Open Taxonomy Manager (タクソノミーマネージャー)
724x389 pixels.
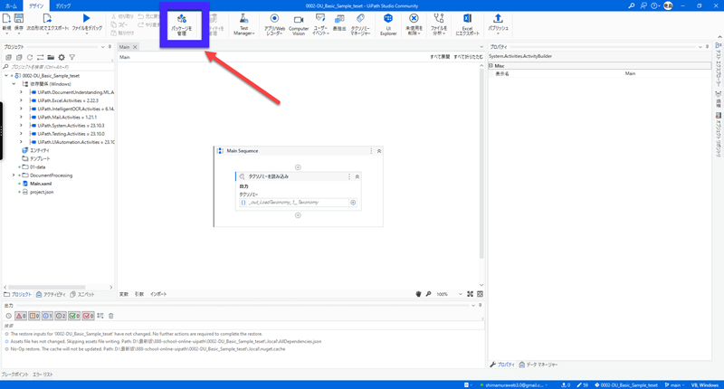click(x=360, y=24)
